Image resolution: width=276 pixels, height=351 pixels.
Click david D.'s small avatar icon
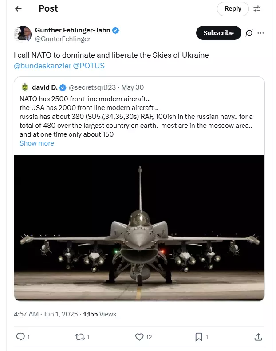(x=25, y=87)
